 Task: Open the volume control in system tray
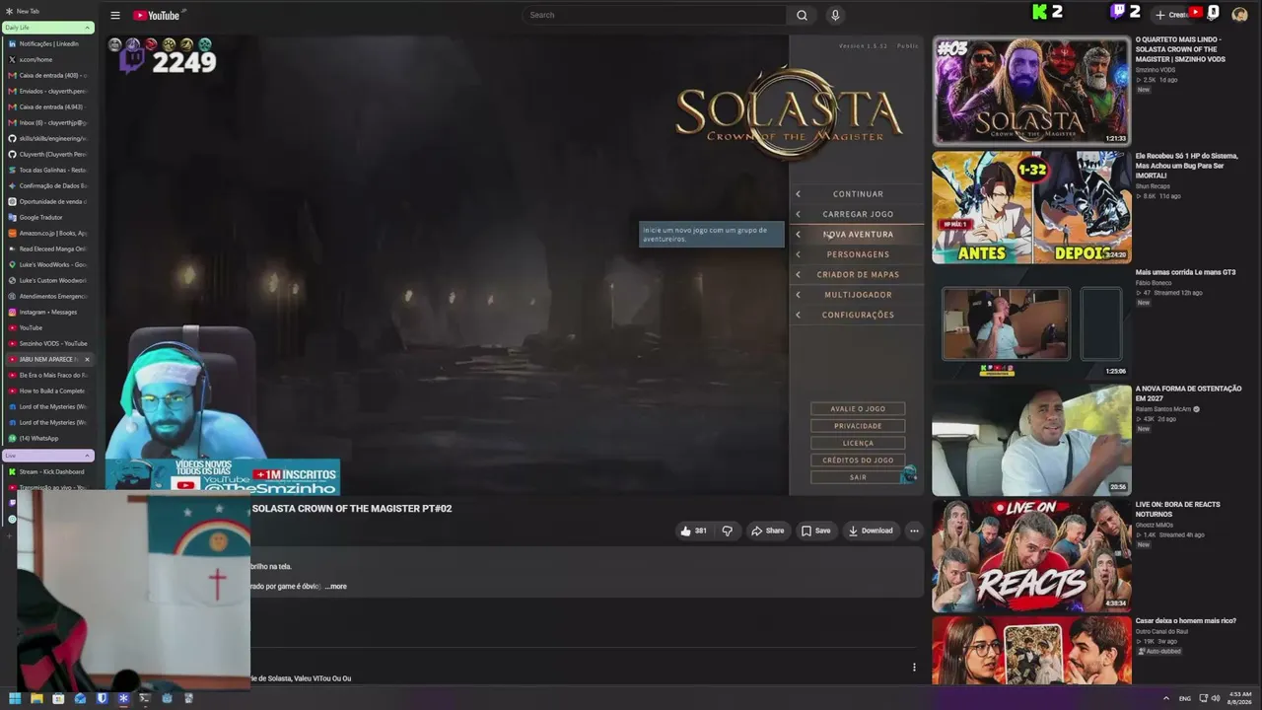tap(1216, 698)
